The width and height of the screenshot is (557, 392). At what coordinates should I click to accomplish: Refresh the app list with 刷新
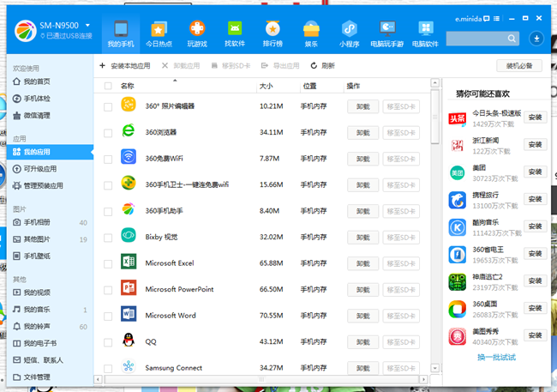point(322,65)
